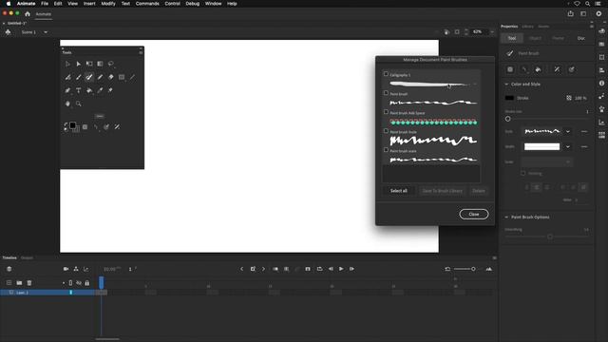Viewport: 608px width, 342px height.
Task: Open the Tools panel options menu
Action: tap(141, 52)
